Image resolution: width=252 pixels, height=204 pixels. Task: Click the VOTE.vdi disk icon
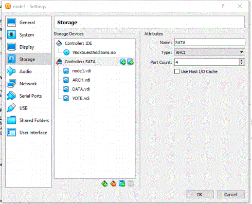tap(66, 98)
